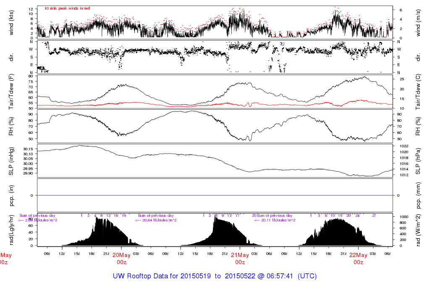This screenshot has height=293, width=430.
Task: Click the '10 min. peak winds in red' legend
Action: [x=67, y=8]
